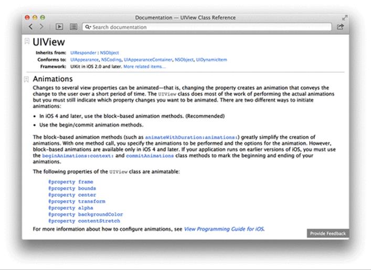Open @property bounds link
The image size is (371, 270).
tap(72, 188)
